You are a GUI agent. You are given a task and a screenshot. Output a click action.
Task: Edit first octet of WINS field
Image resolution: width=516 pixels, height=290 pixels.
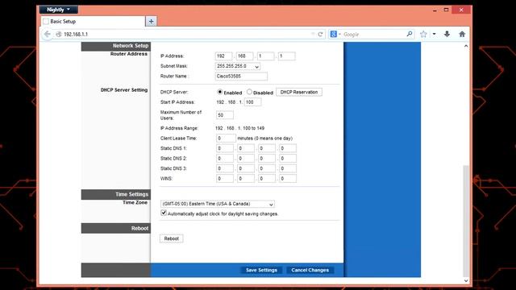coord(225,179)
